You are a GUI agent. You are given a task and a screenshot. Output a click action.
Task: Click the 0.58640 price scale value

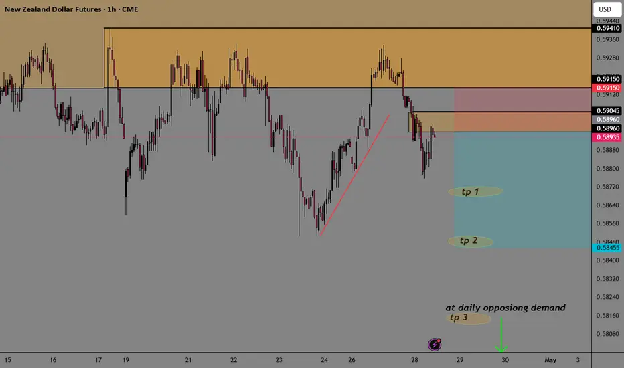tap(608, 205)
